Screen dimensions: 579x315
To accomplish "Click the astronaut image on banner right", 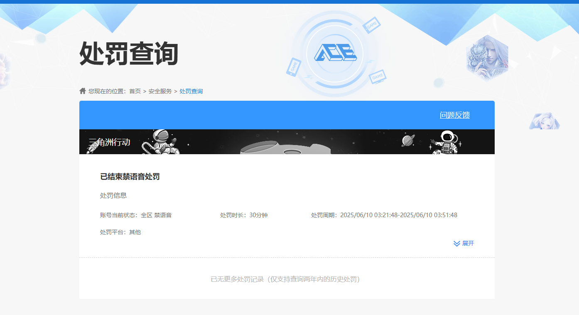I will [x=445, y=142].
